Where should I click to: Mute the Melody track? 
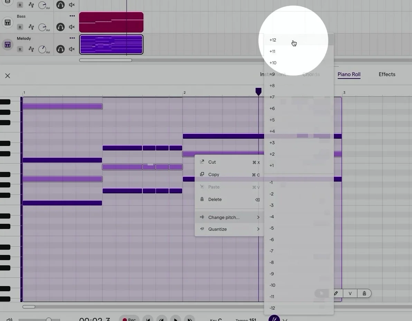click(x=72, y=49)
